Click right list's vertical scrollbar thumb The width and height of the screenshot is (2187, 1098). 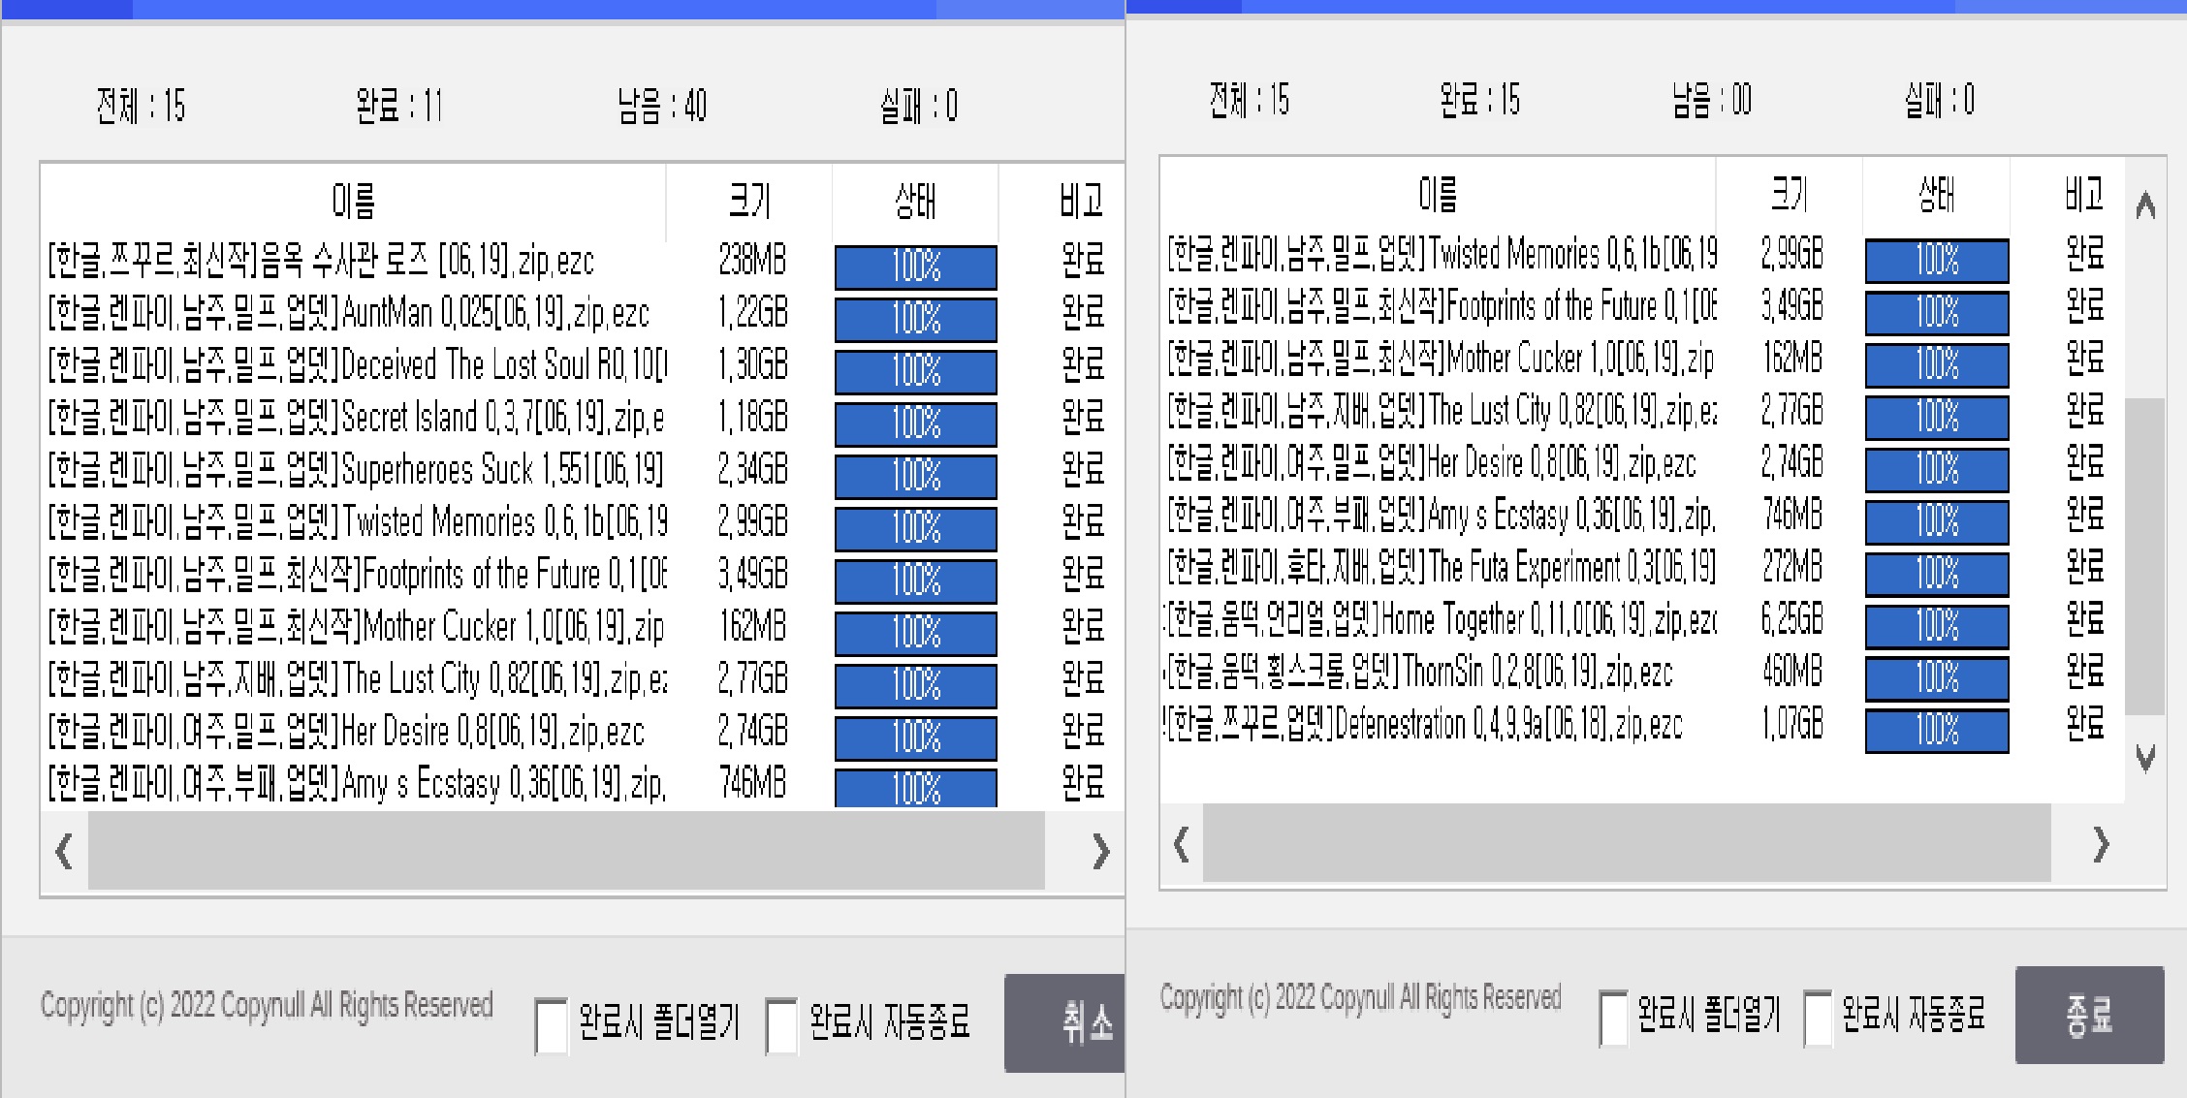point(2144,555)
